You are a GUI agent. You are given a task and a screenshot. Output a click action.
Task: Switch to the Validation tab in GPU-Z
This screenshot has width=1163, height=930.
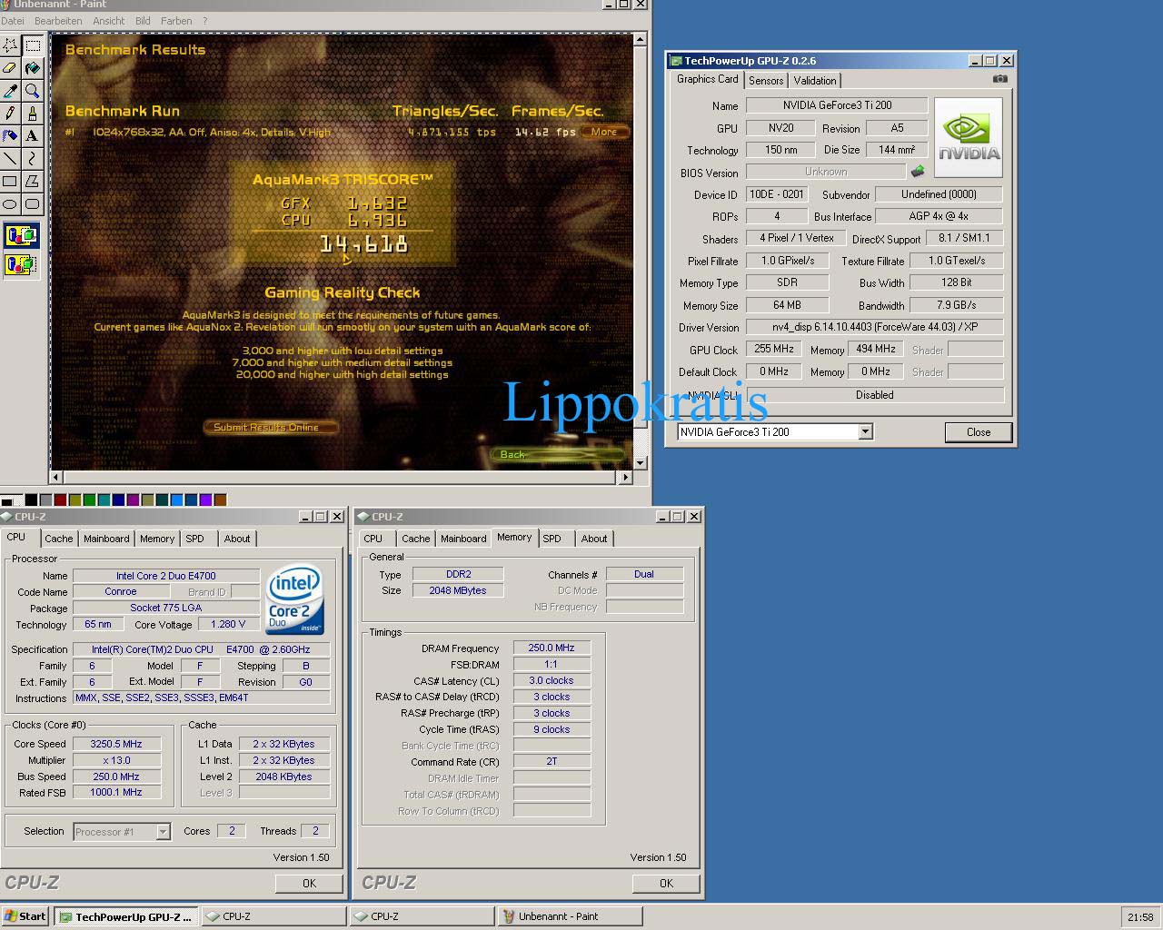tap(815, 81)
